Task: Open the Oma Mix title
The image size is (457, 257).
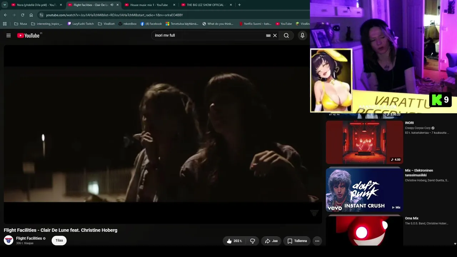Action: 412,218
